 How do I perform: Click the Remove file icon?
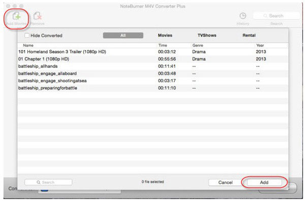point(38,16)
